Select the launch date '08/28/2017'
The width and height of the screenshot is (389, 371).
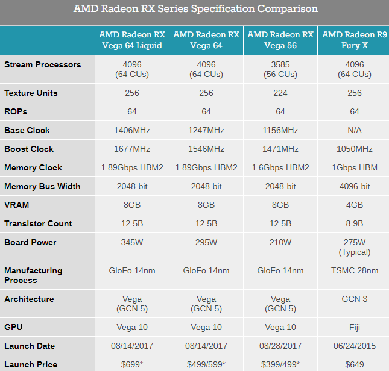pyautogui.click(x=280, y=346)
